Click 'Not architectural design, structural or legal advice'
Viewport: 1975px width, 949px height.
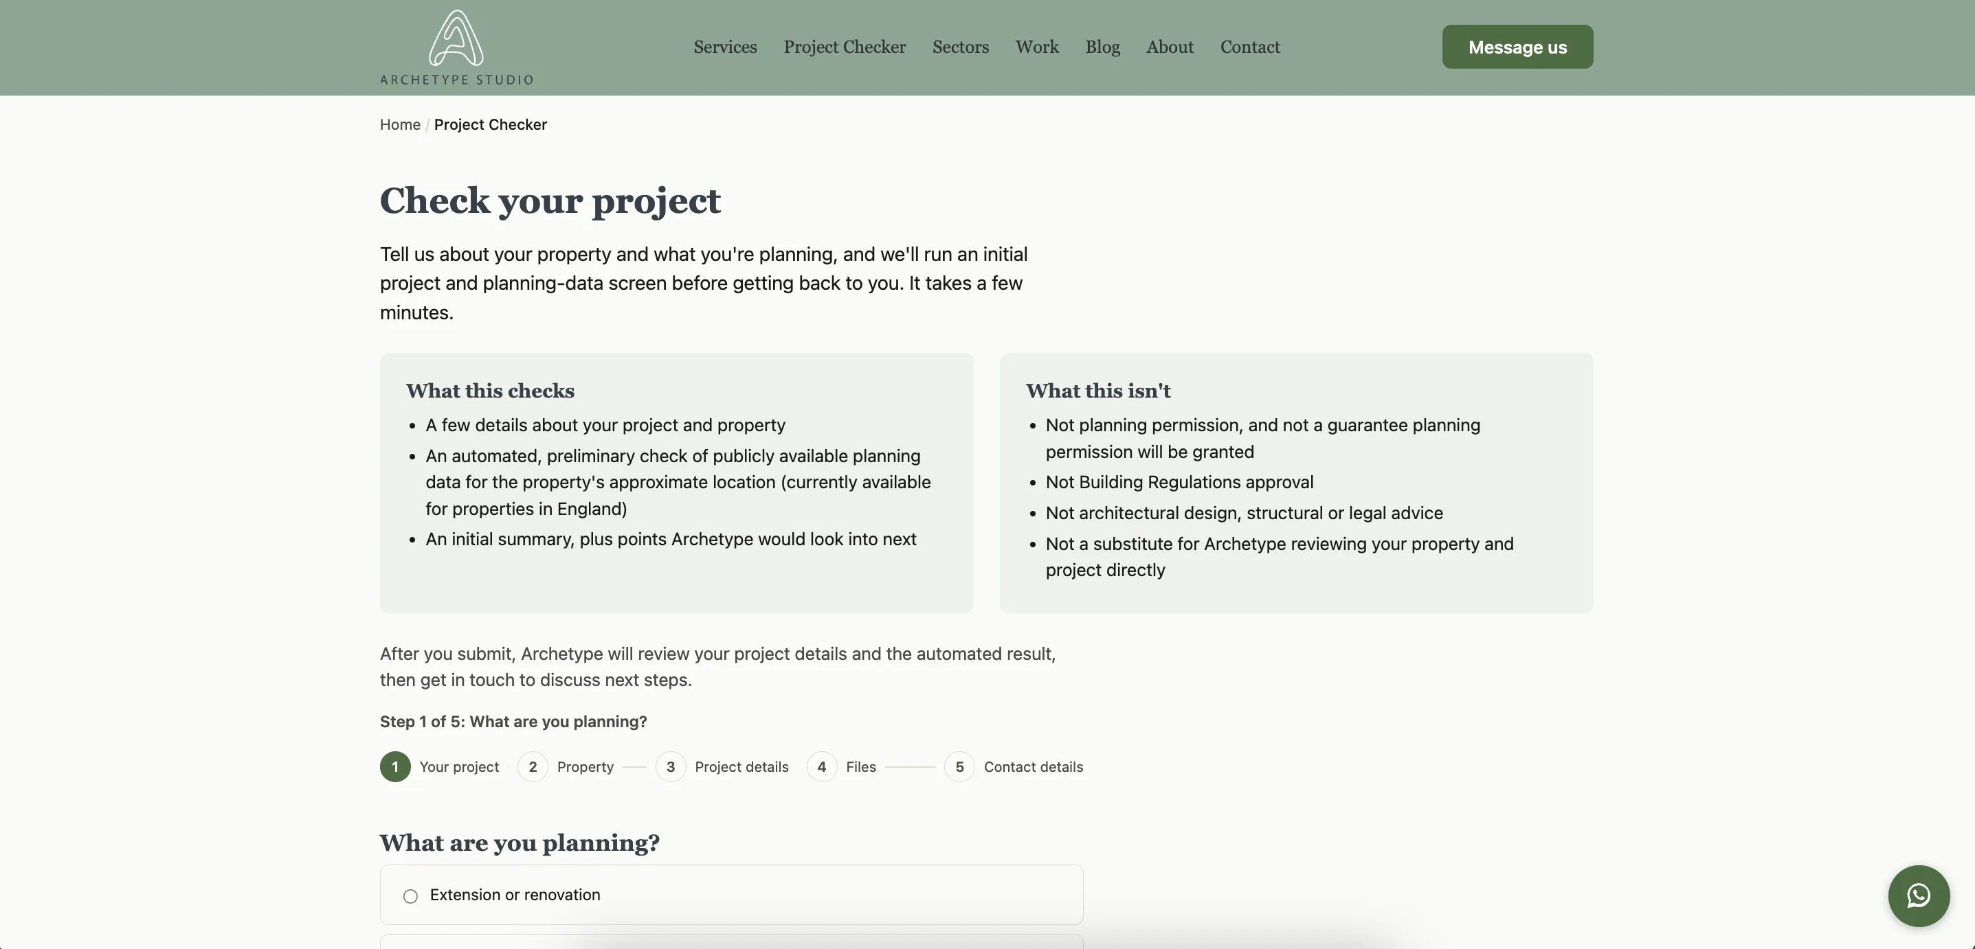click(1244, 512)
